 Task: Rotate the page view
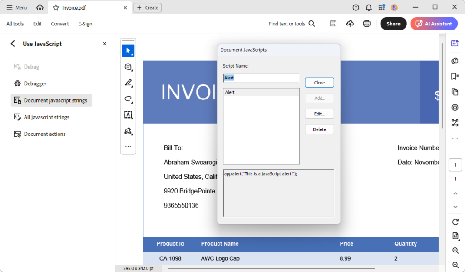[455, 222]
